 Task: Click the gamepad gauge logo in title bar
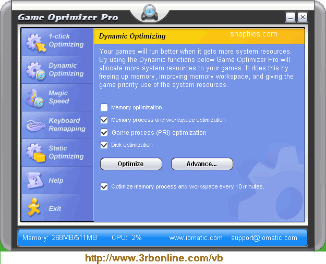(x=150, y=13)
